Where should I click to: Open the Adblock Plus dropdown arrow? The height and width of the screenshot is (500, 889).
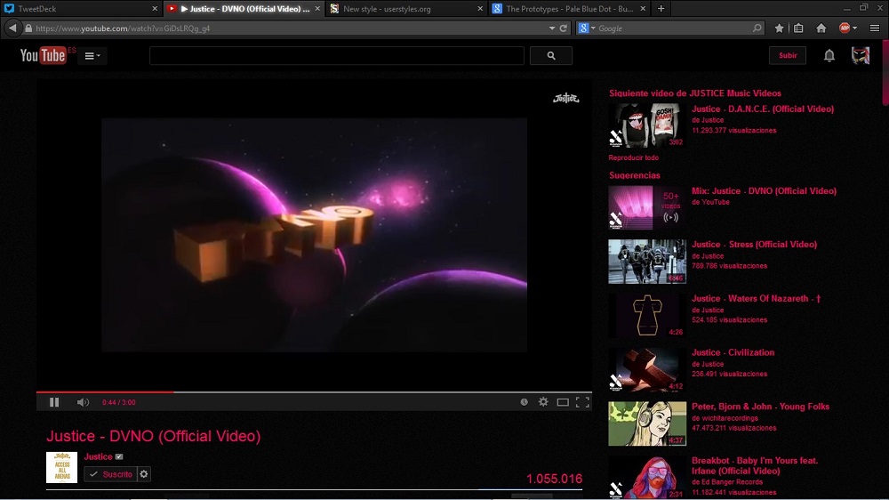coord(855,28)
